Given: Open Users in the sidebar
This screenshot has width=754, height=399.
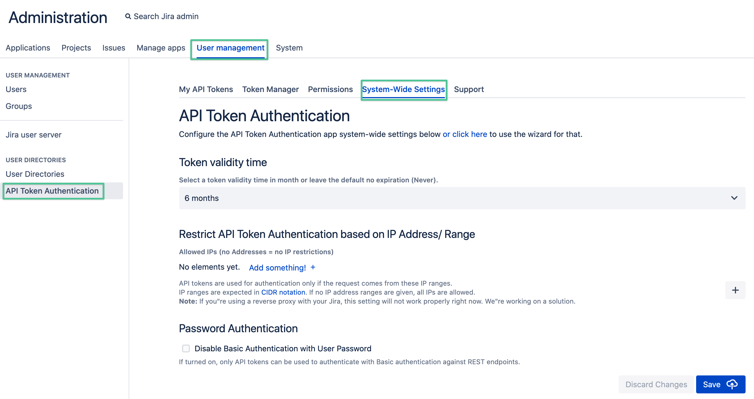Looking at the screenshot, I should click(x=16, y=89).
